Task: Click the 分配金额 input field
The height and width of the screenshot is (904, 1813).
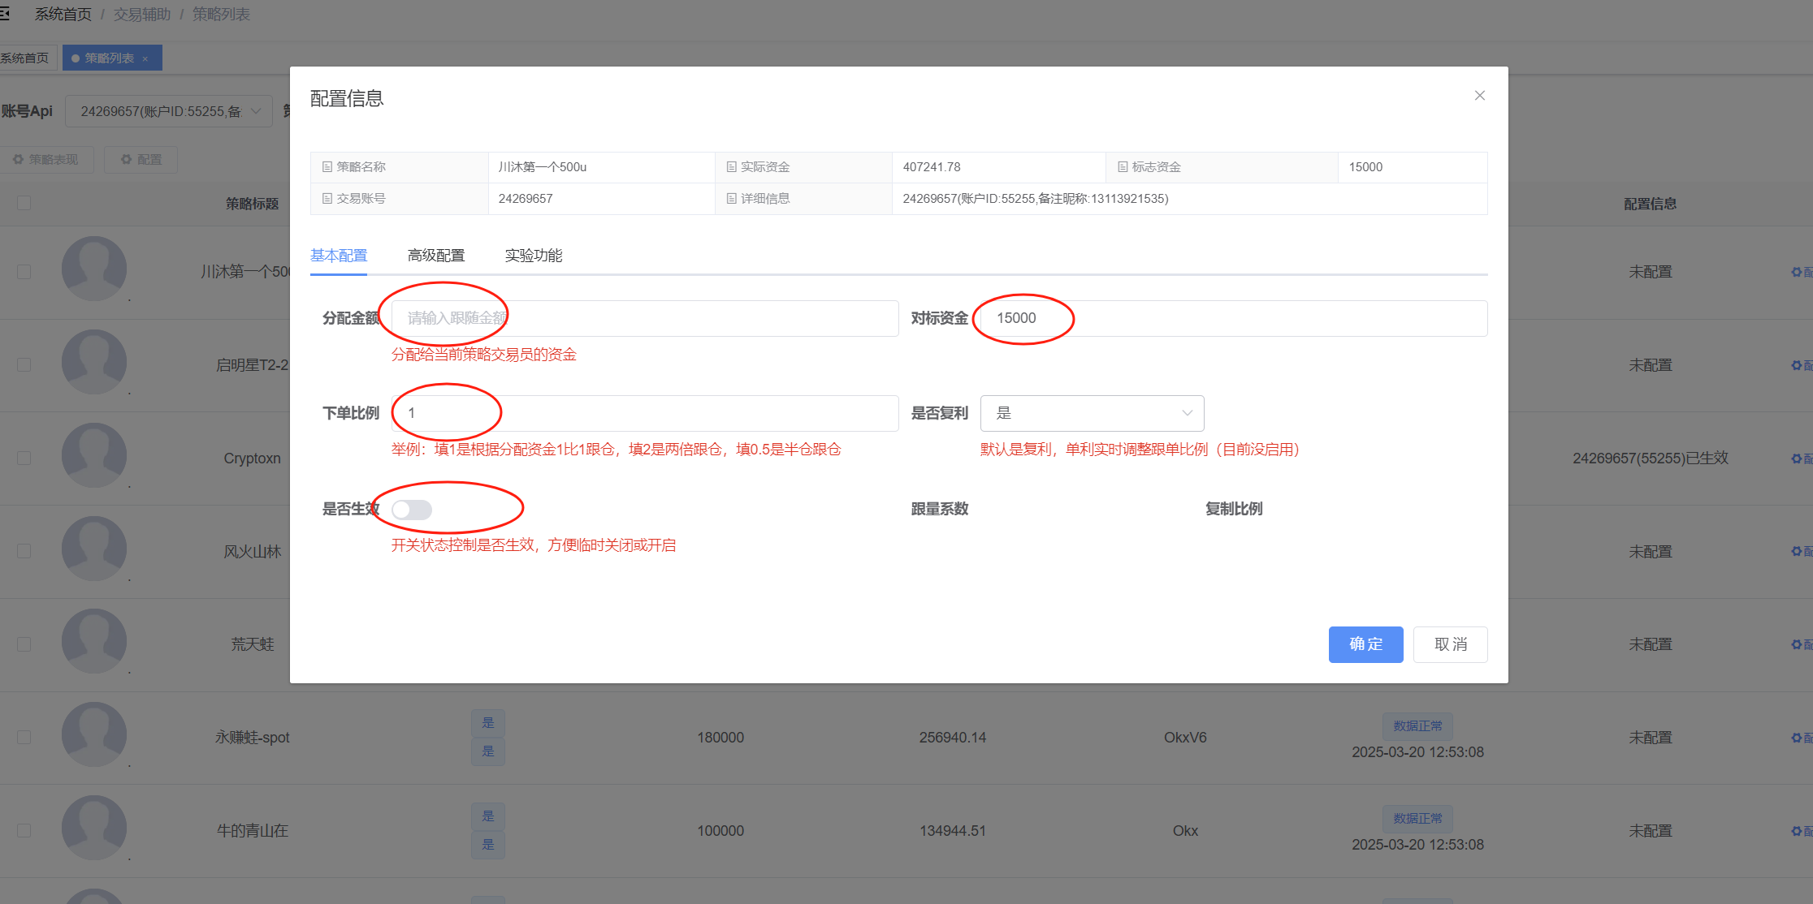Action: click(x=645, y=318)
